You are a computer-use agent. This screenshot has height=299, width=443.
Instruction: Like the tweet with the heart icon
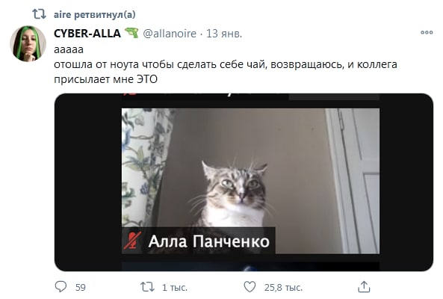click(x=250, y=287)
